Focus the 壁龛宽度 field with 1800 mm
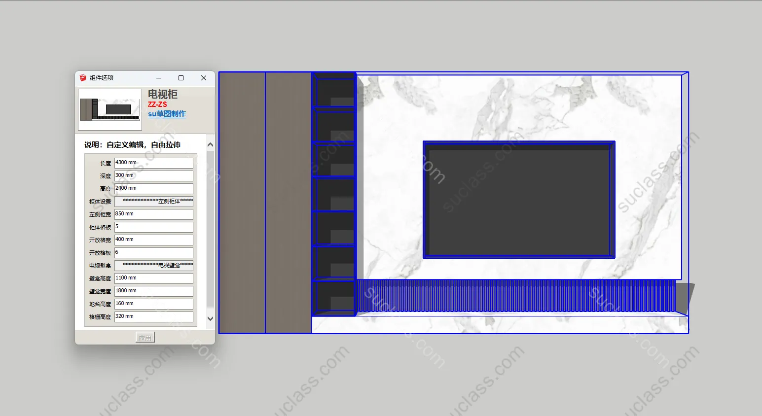Image resolution: width=762 pixels, height=416 pixels. 153,291
